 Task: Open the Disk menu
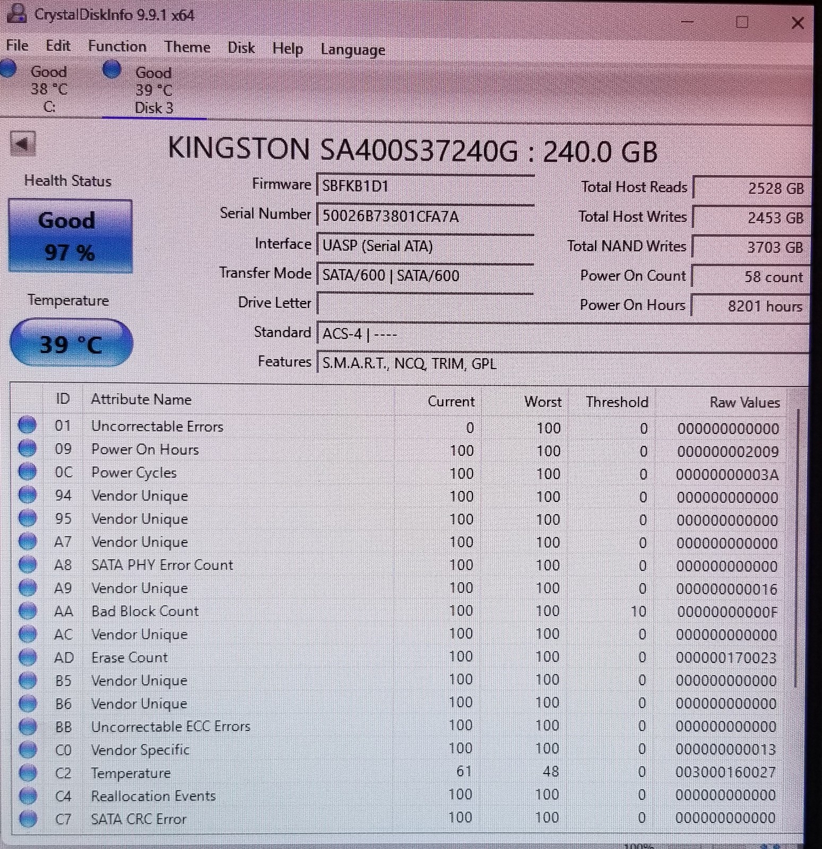241,48
